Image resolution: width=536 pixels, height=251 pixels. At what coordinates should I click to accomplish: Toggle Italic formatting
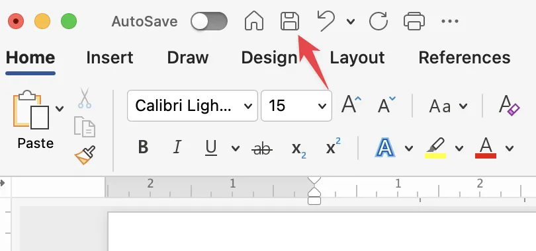[177, 148]
